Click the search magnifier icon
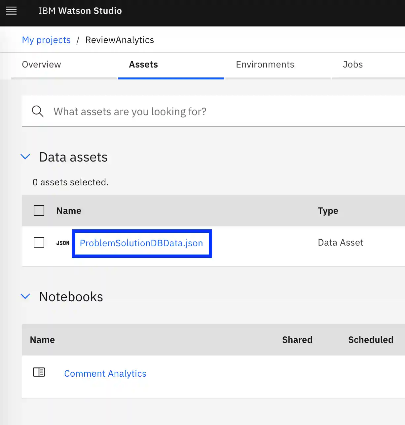Viewport: 405px width, 425px height. 37,112
